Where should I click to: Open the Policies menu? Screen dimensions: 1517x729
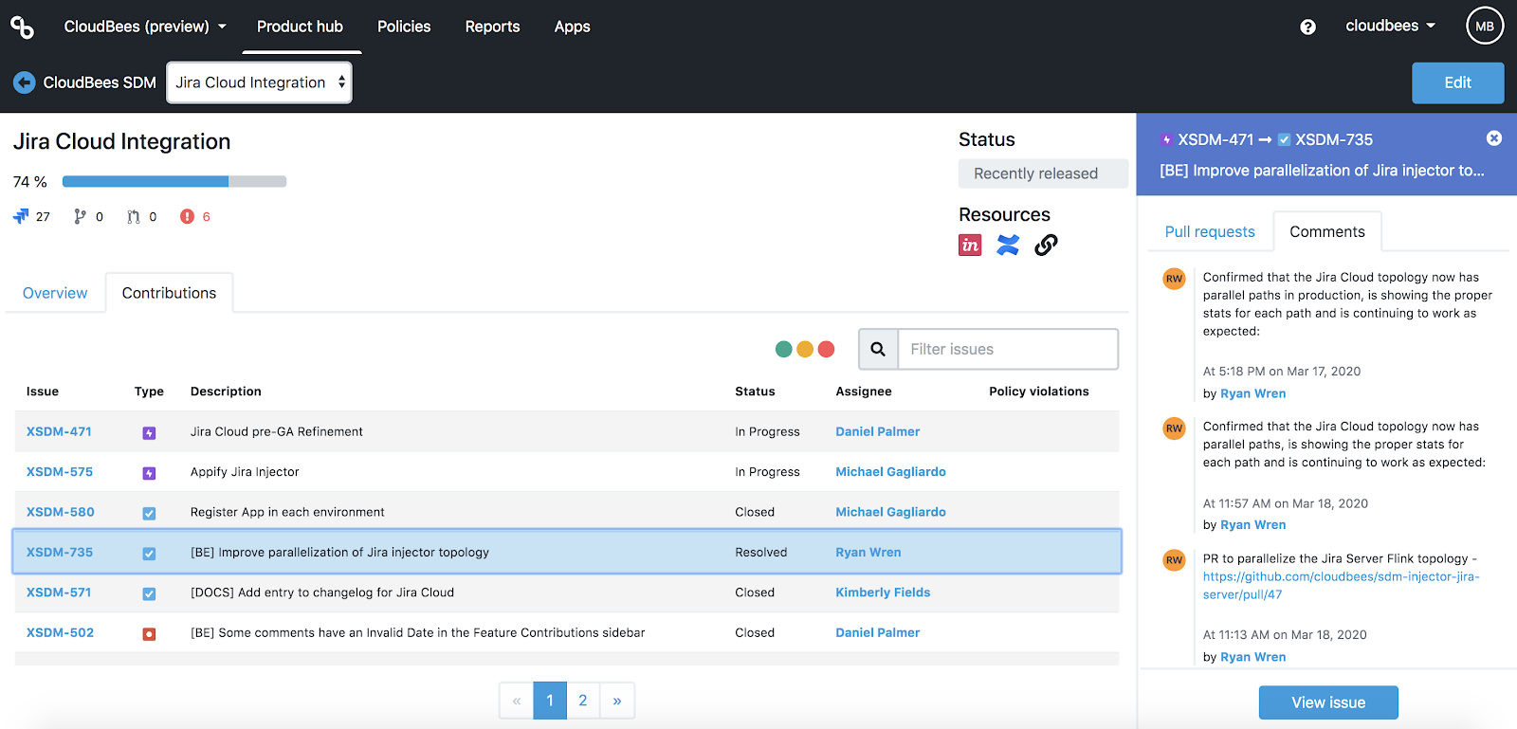404,27
